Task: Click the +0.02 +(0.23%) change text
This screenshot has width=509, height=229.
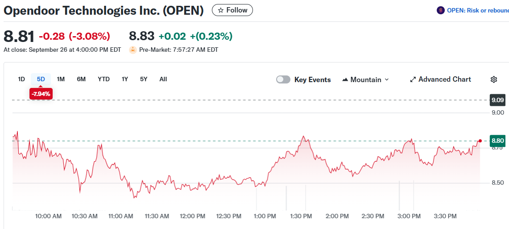Action: click(x=195, y=36)
